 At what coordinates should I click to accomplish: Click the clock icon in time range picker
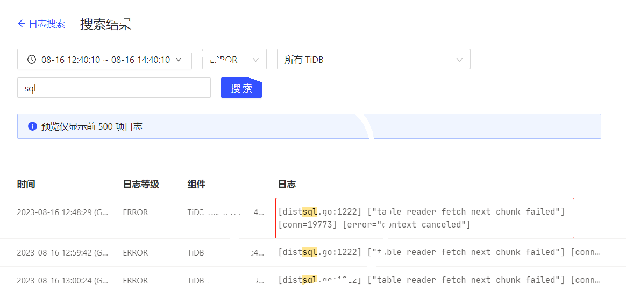[x=32, y=60]
